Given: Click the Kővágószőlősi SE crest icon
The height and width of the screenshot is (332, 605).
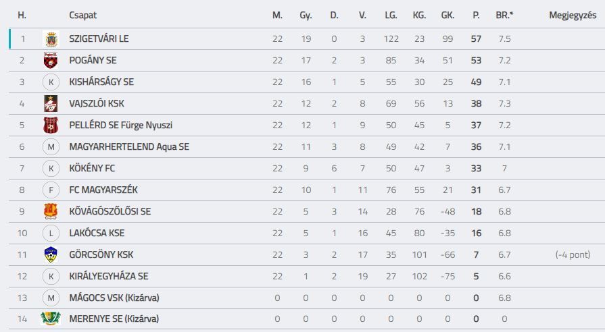Looking at the screenshot, I should tap(51, 211).
